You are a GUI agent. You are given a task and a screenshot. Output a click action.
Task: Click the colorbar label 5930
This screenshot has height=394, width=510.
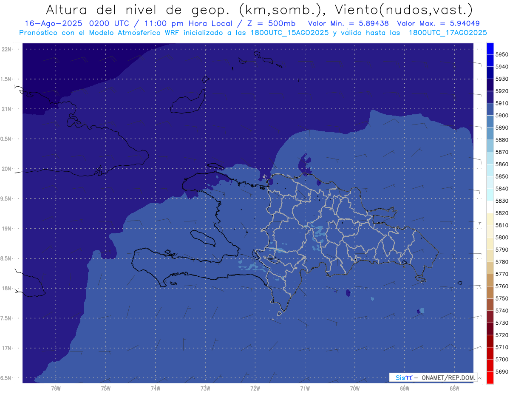pos(501,79)
